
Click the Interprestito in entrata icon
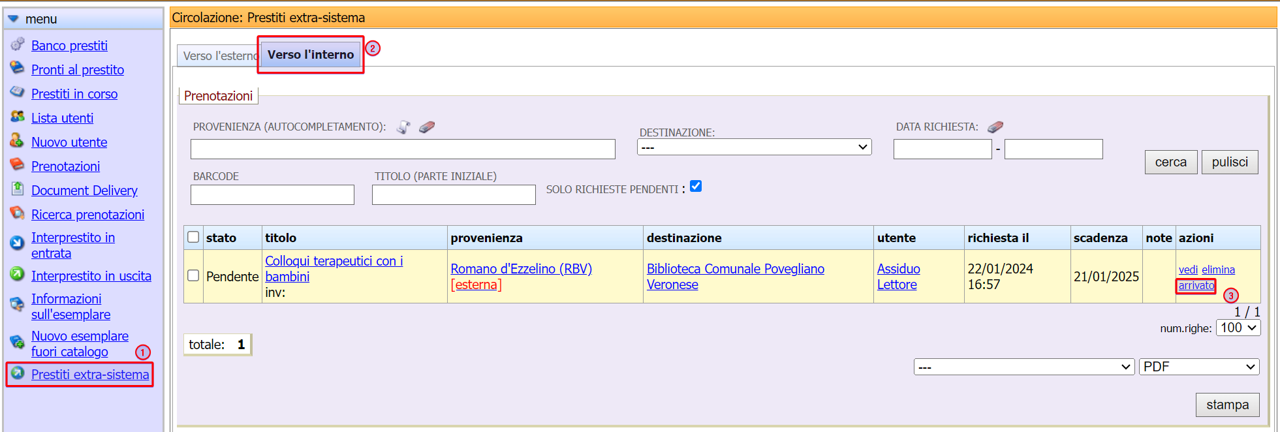coord(18,243)
